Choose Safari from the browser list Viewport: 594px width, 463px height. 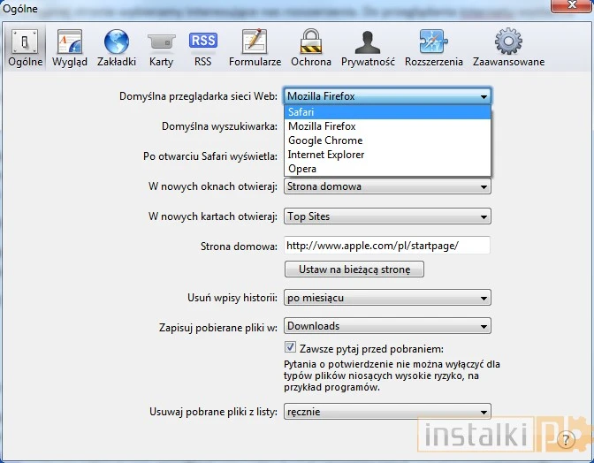click(x=387, y=112)
